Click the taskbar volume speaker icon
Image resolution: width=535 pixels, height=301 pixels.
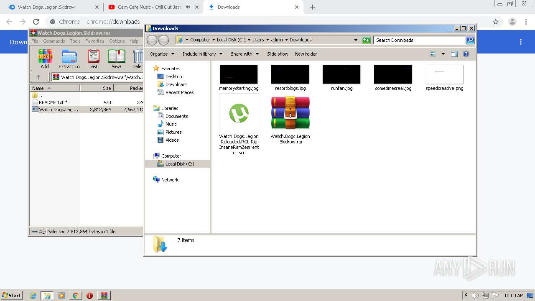[x=475, y=296]
